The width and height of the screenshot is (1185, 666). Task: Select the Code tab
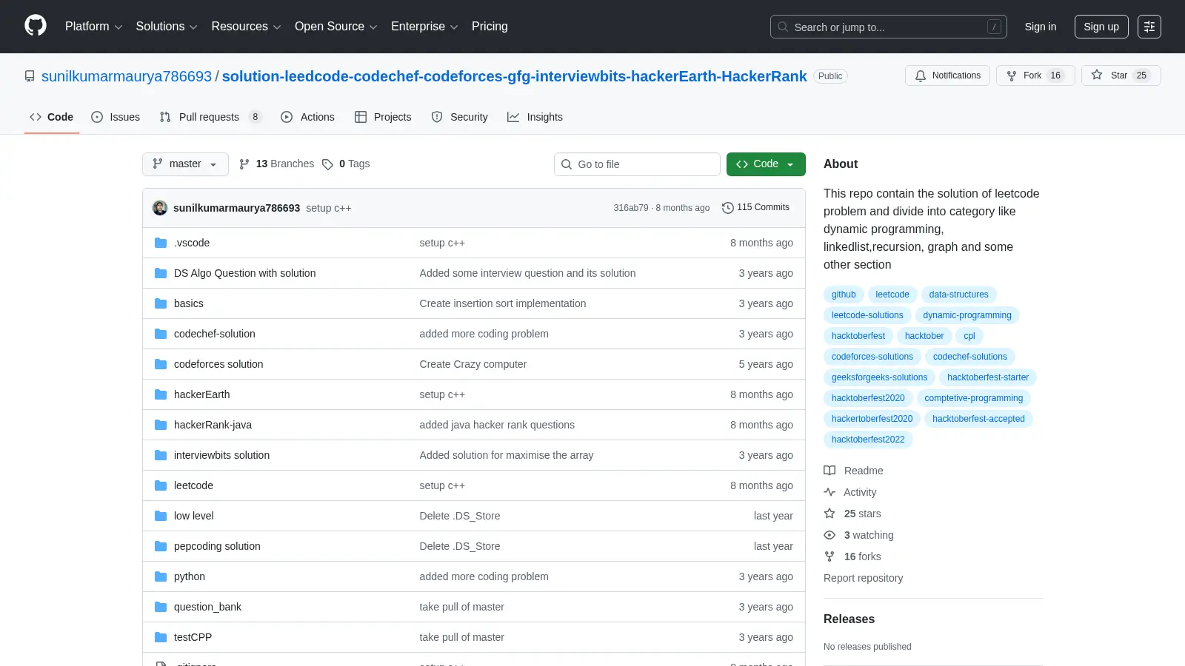[52, 117]
